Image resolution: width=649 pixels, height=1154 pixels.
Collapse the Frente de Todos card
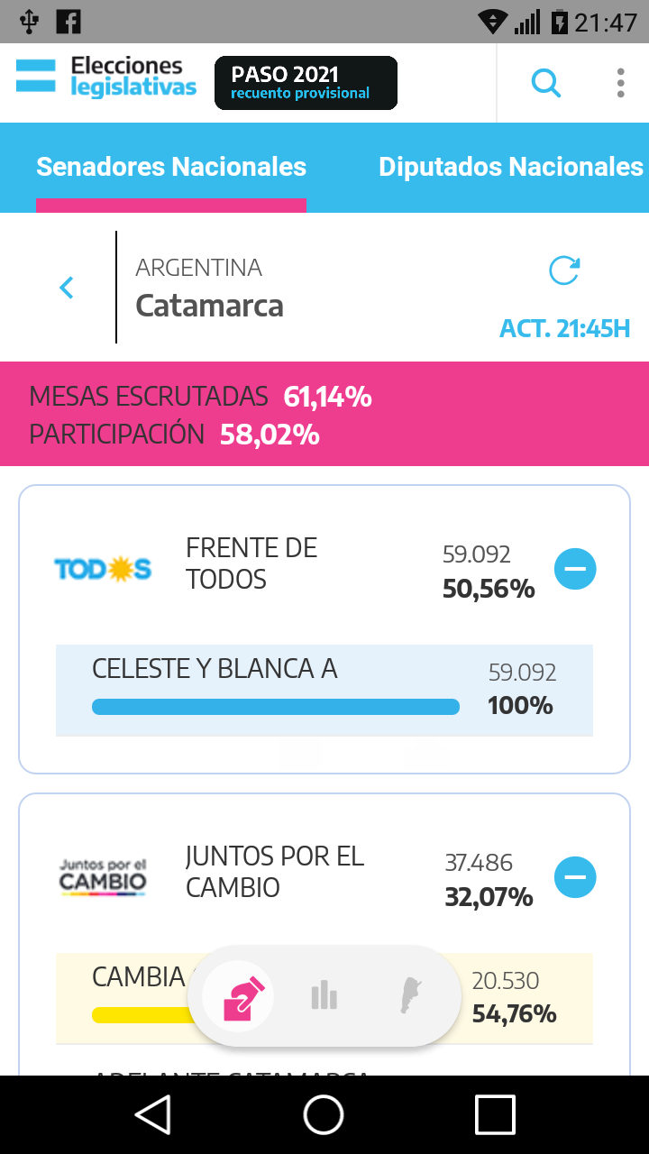point(575,569)
